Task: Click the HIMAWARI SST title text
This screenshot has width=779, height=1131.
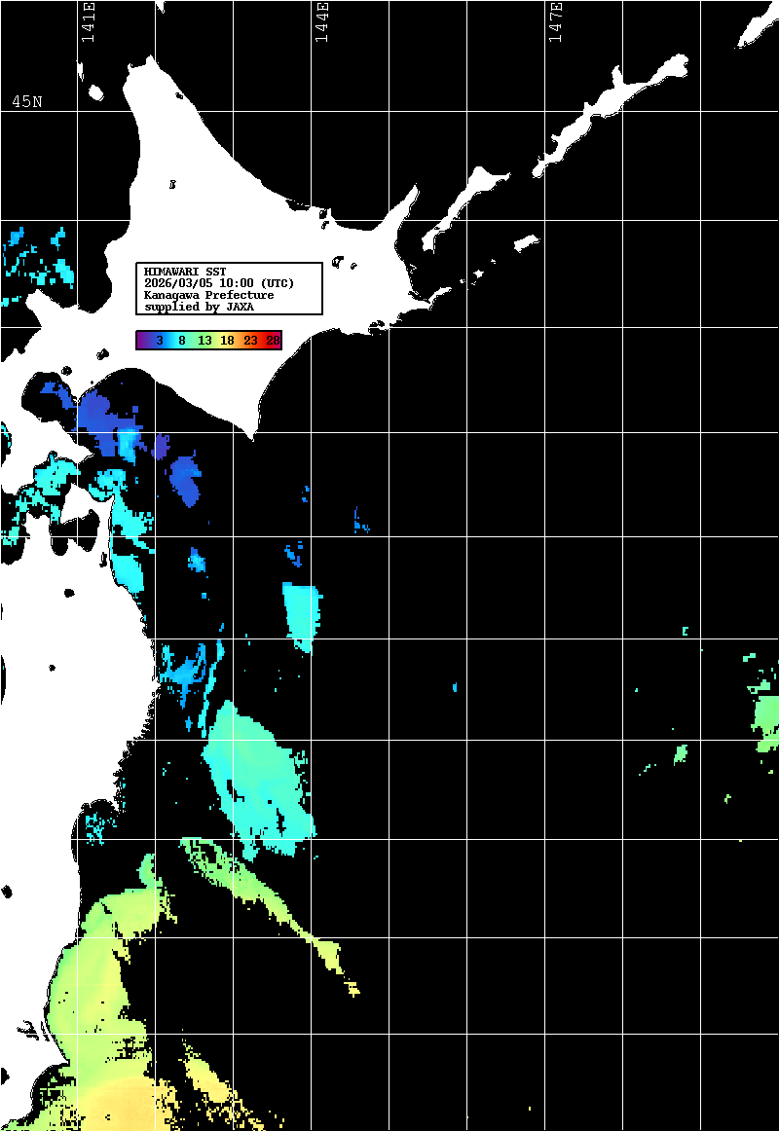Action: point(185,271)
